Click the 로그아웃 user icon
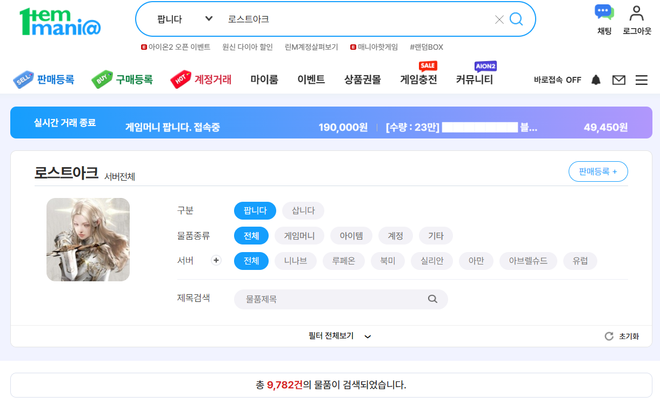 click(637, 20)
